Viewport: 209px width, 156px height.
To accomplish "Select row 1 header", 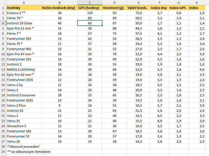I will [x=3, y=8].
